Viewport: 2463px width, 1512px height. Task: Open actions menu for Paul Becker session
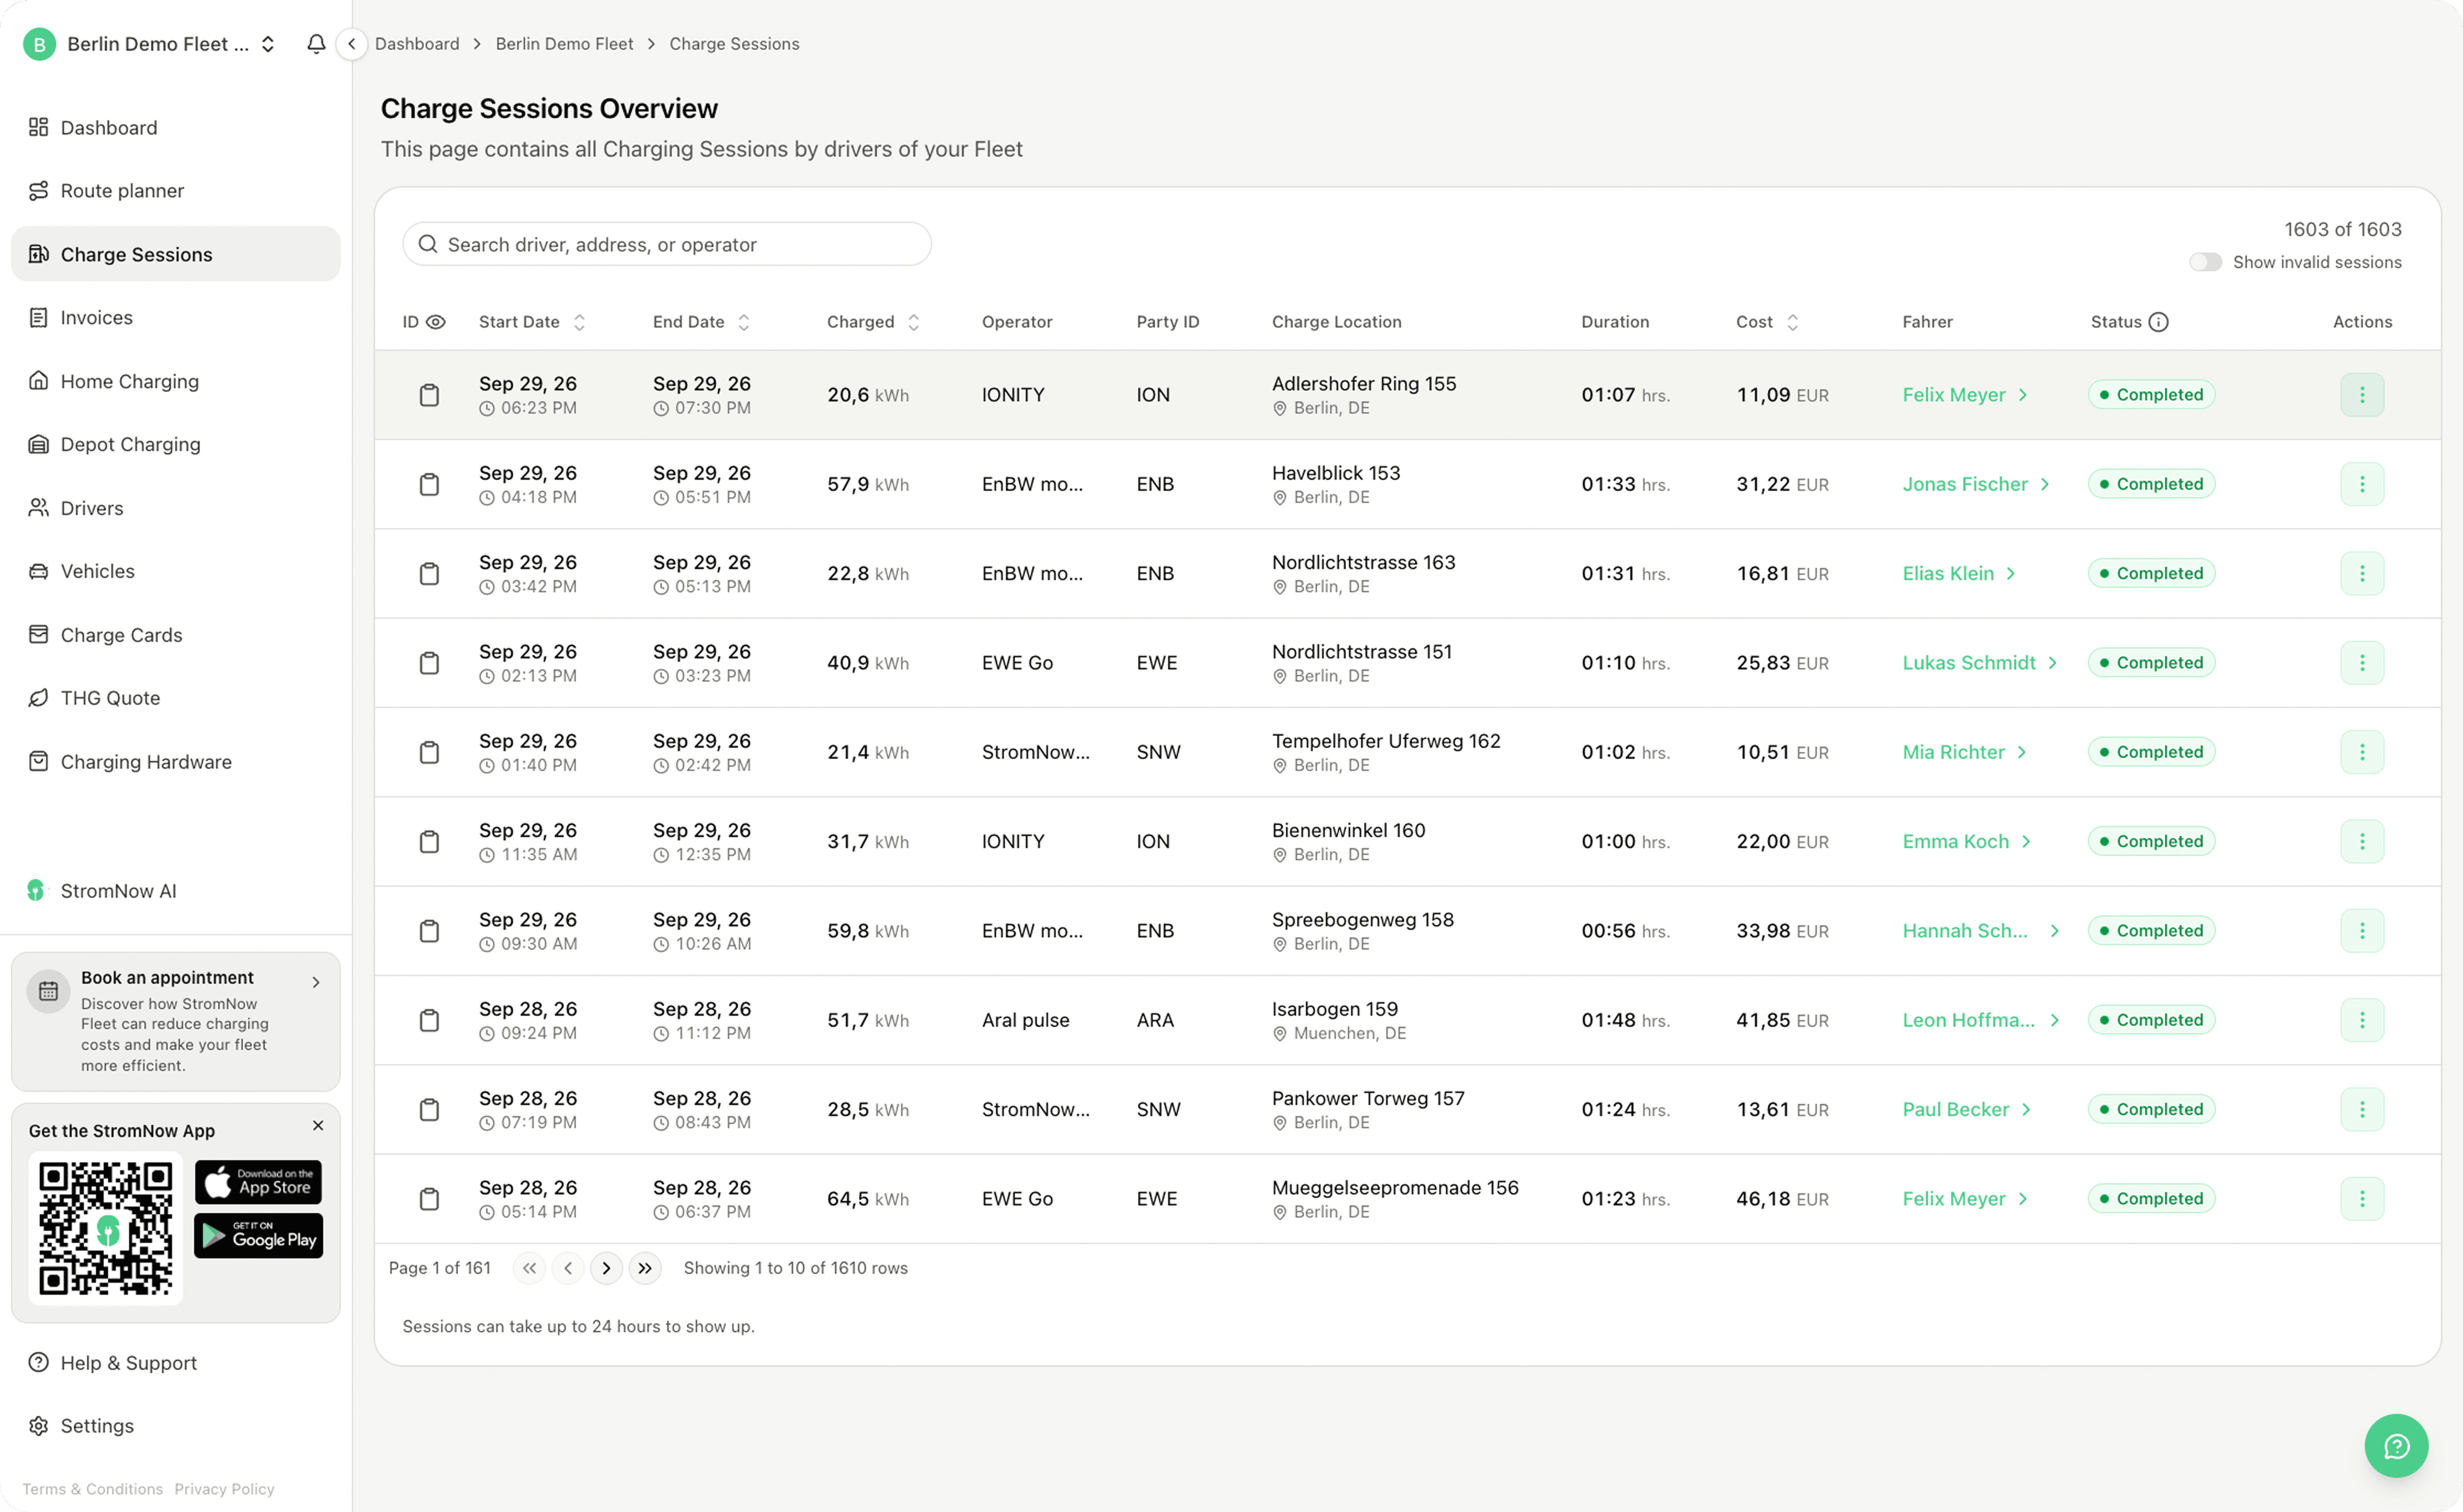click(x=2361, y=1109)
